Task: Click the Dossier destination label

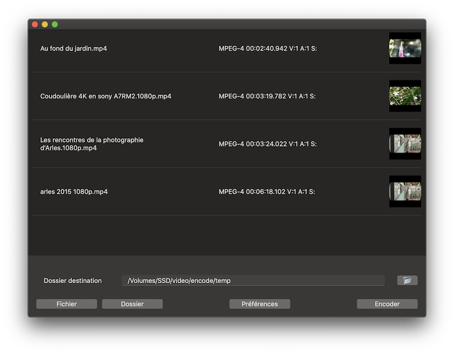Action: 73,280
